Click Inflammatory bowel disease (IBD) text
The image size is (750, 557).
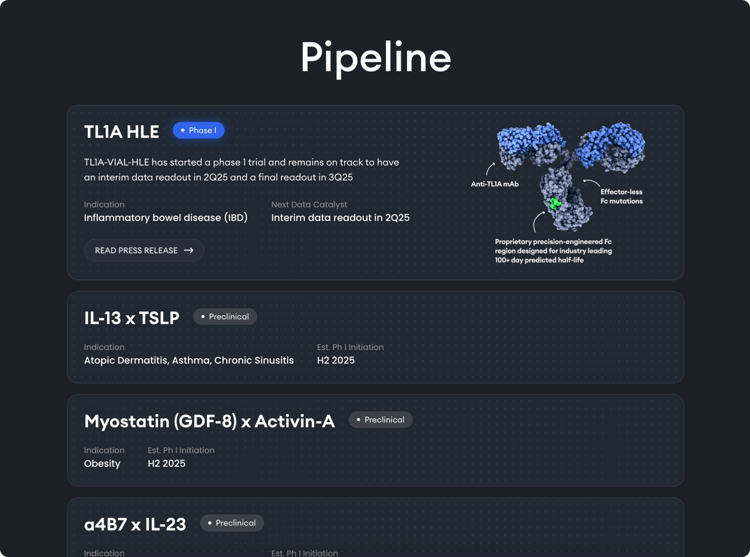(166, 218)
